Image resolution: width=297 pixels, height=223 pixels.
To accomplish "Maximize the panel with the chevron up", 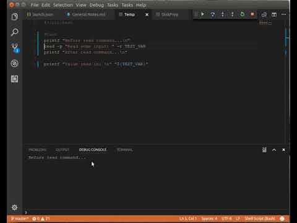I will [x=274, y=150].
